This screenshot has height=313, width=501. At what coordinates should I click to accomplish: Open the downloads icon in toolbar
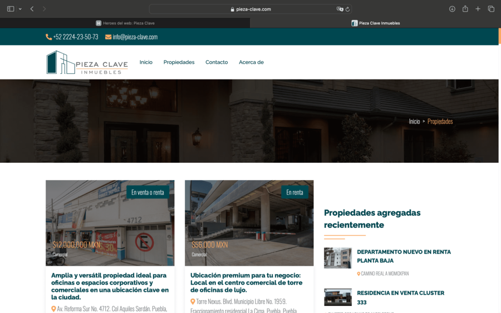click(452, 9)
